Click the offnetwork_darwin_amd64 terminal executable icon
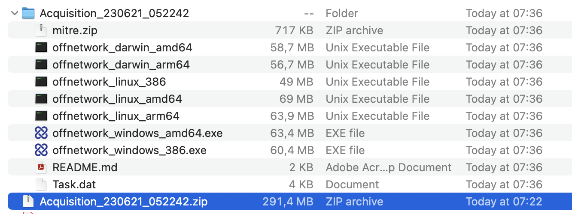This screenshot has width=572, height=214. coord(41,48)
